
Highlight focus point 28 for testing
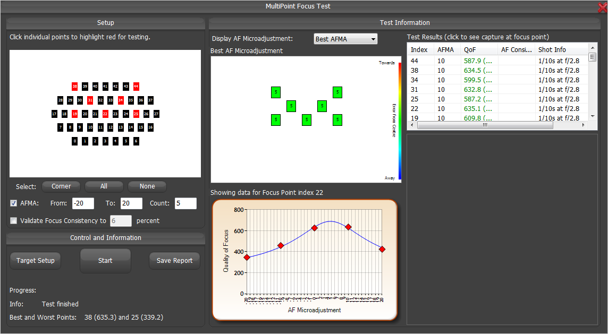click(60, 100)
